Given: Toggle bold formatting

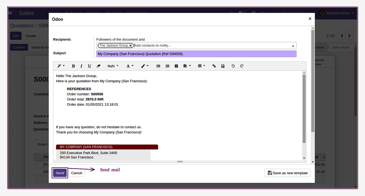Looking at the screenshot, I should [73, 66].
